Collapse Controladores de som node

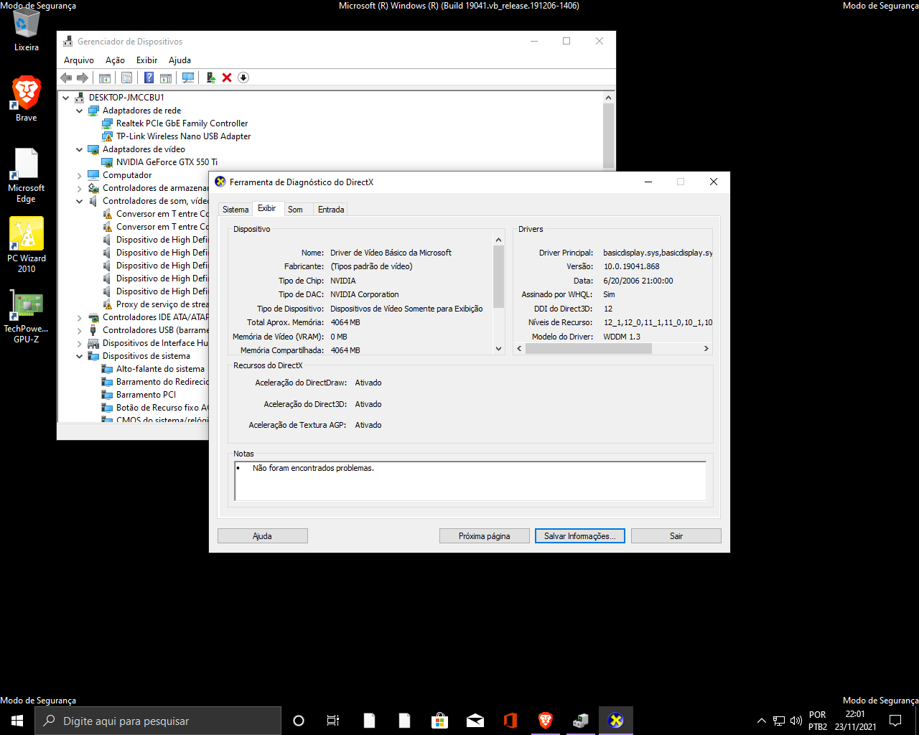click(79, 201)
